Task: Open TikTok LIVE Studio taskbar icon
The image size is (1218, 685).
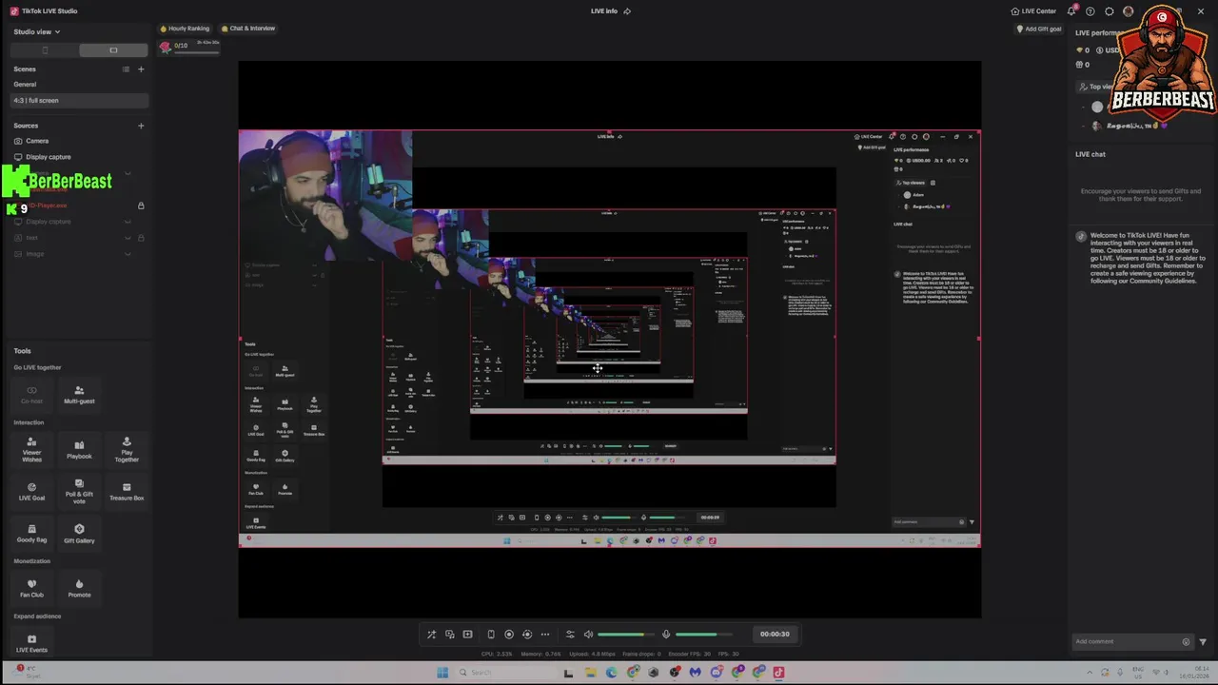Action: coord(779,673)
